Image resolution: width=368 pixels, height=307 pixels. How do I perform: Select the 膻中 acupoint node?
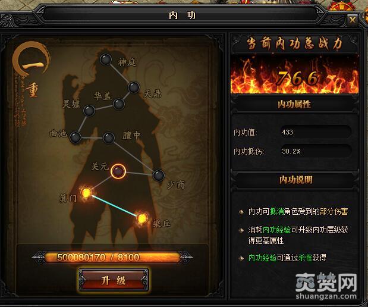pyautogui.click(x=109, y=138)
